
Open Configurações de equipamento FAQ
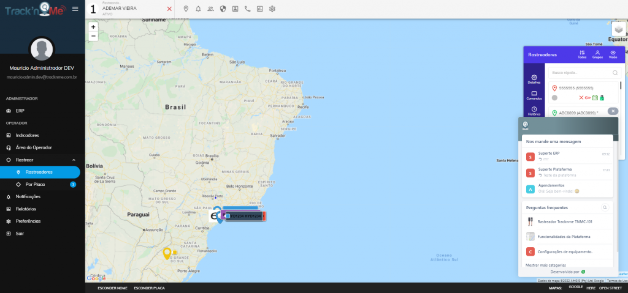click(x=567, y=252)
